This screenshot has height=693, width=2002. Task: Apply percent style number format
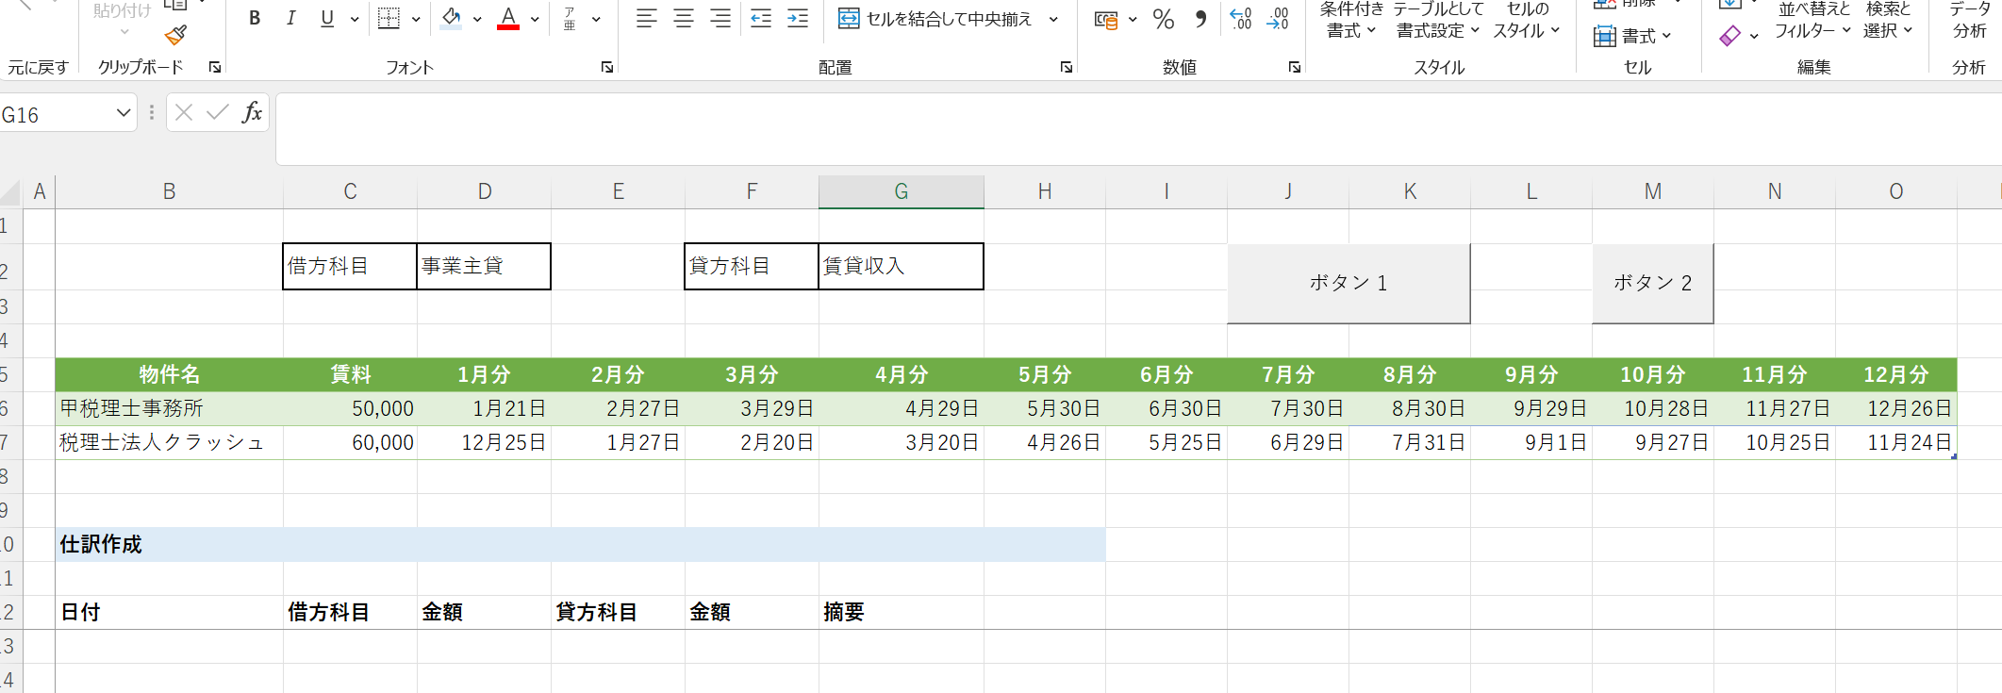1164,19
